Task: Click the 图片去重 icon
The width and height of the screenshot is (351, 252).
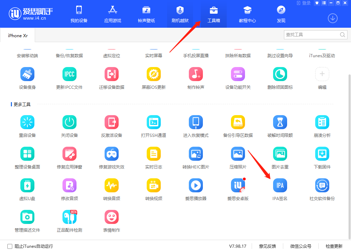Action: [280, 154]
